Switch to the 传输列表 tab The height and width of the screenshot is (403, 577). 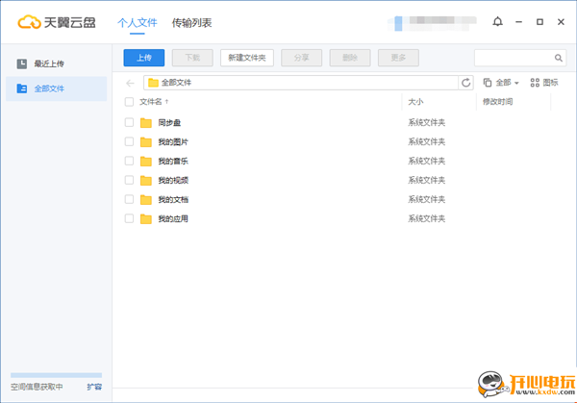pos(191,23)
